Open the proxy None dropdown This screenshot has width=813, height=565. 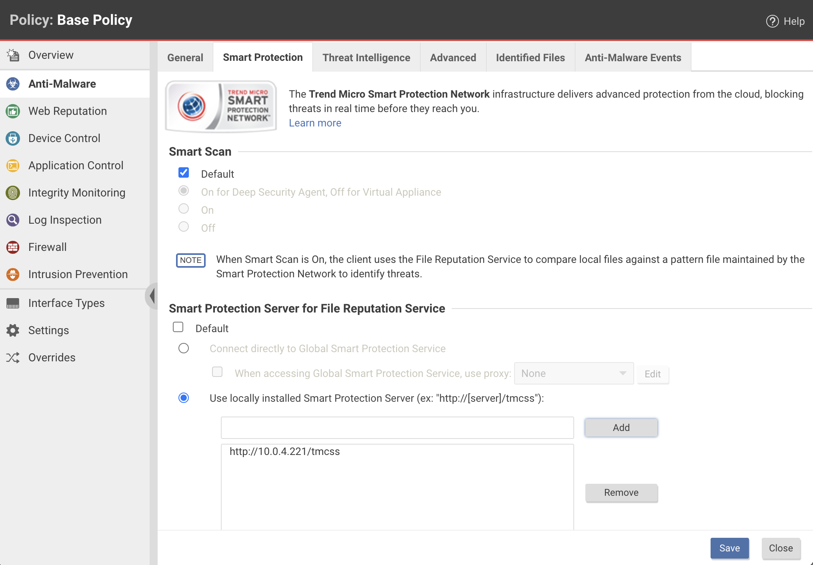coord(574,373)
